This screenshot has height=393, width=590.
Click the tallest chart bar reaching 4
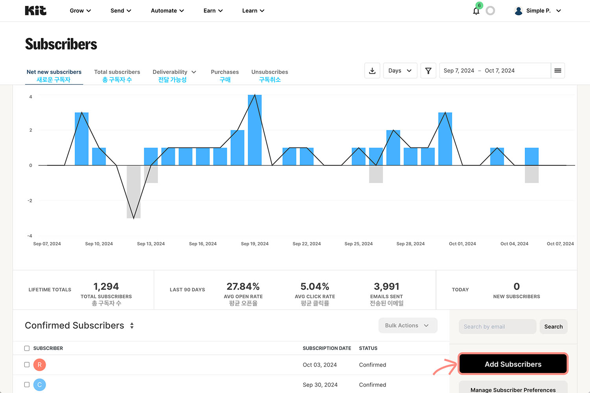tap(255, 130)
